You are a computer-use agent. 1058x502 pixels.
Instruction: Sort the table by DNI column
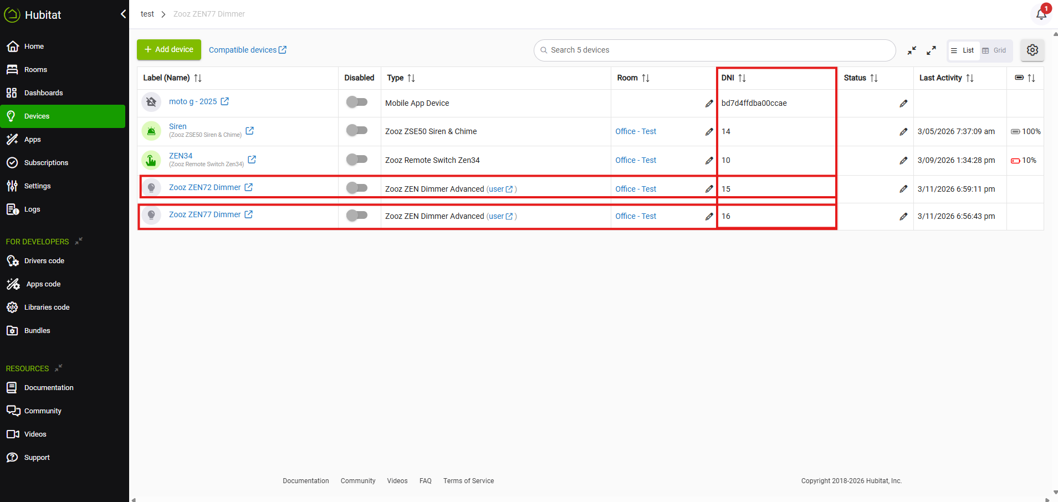tap(742, 78)
